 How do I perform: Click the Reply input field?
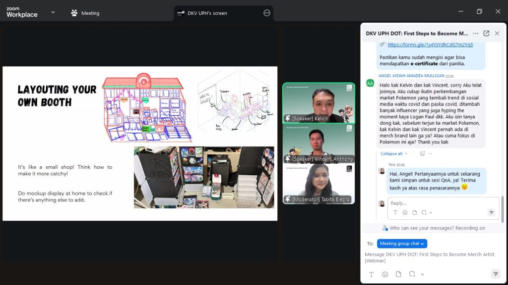[x=437, y=203]
